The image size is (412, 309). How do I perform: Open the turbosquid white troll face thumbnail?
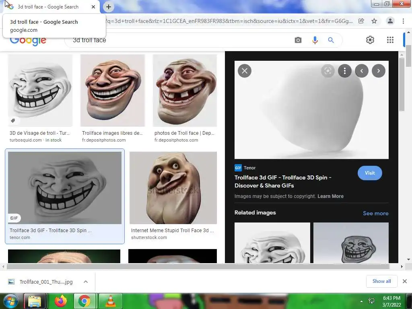[x=40, y=91]
